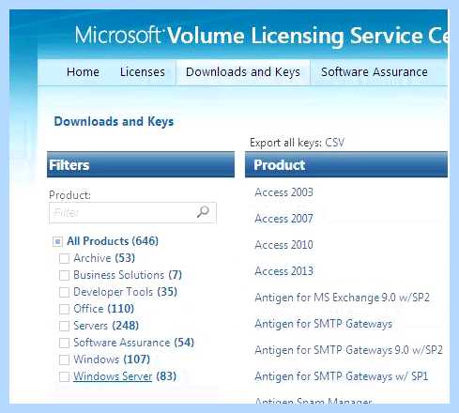Open Antigen for MS Exchange 9.0 w/SP2

tap(343, 298)
